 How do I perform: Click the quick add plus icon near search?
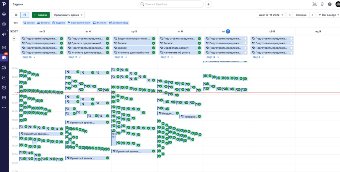click(209, 4)
